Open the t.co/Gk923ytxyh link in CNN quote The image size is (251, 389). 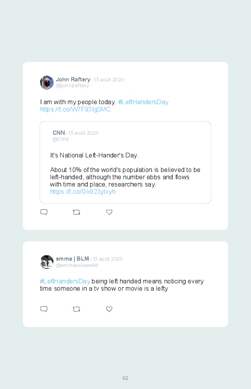[x=83, y=191]
